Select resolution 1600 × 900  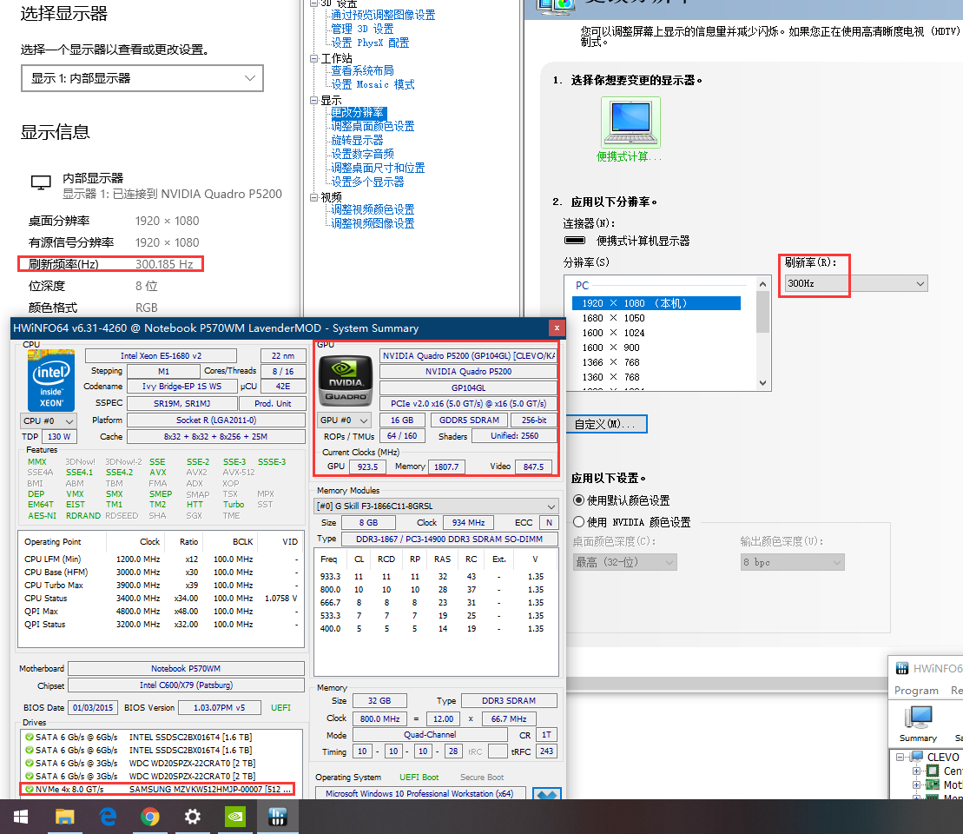611,347
